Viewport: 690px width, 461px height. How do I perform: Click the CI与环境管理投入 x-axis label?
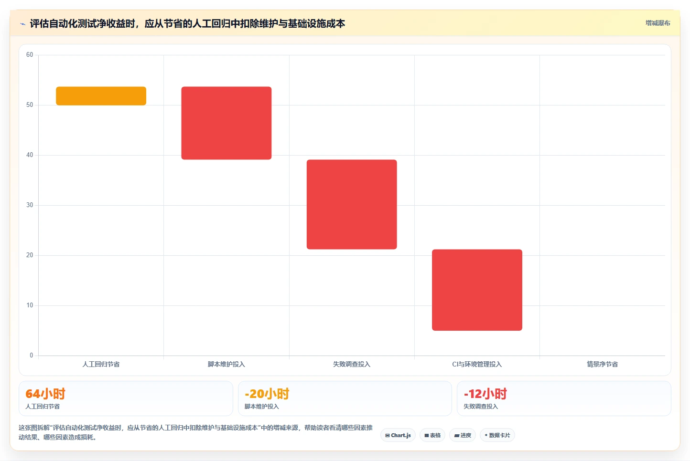(477, 364)
